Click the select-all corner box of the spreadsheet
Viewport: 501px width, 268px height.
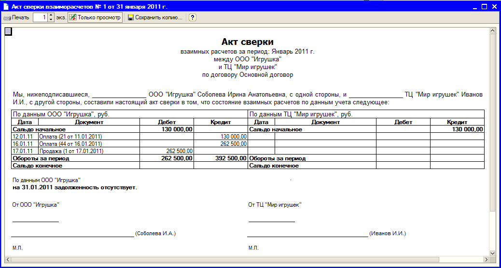click(x=8, y=32)
